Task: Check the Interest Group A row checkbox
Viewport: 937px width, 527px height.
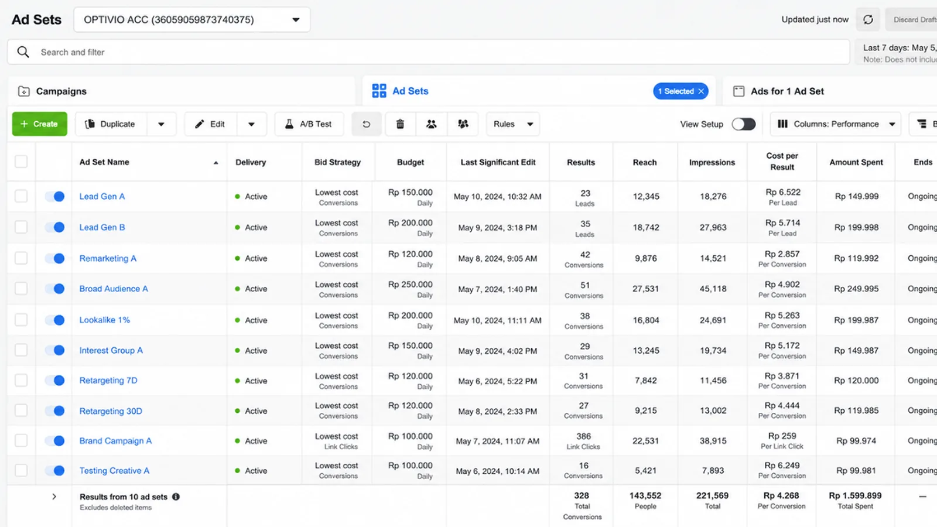Action: click(21, 350)
